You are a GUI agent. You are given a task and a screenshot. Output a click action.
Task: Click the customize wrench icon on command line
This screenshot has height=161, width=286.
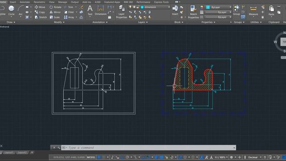[59, 148]
